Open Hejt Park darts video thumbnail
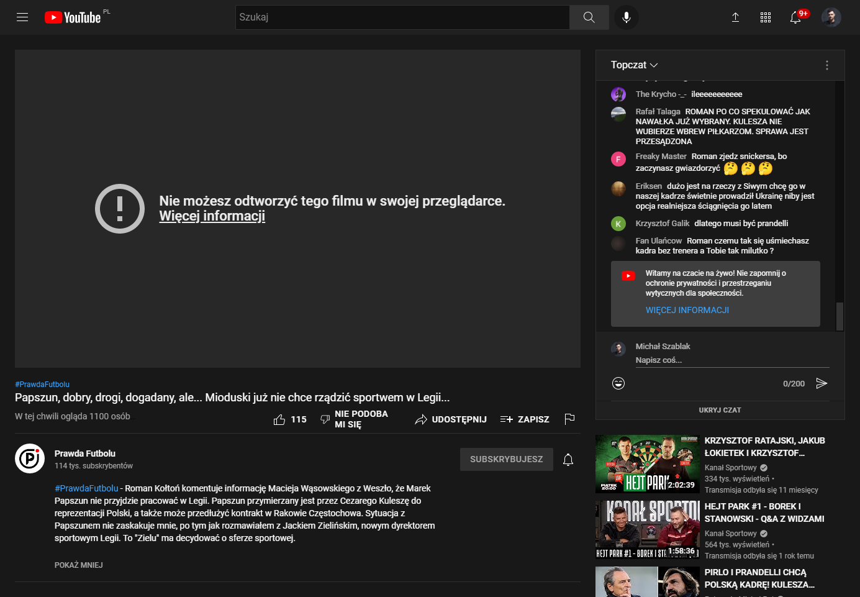This screenshot has height=597, width=860. 648,464
